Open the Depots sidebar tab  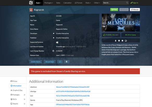tap(18, 104)
